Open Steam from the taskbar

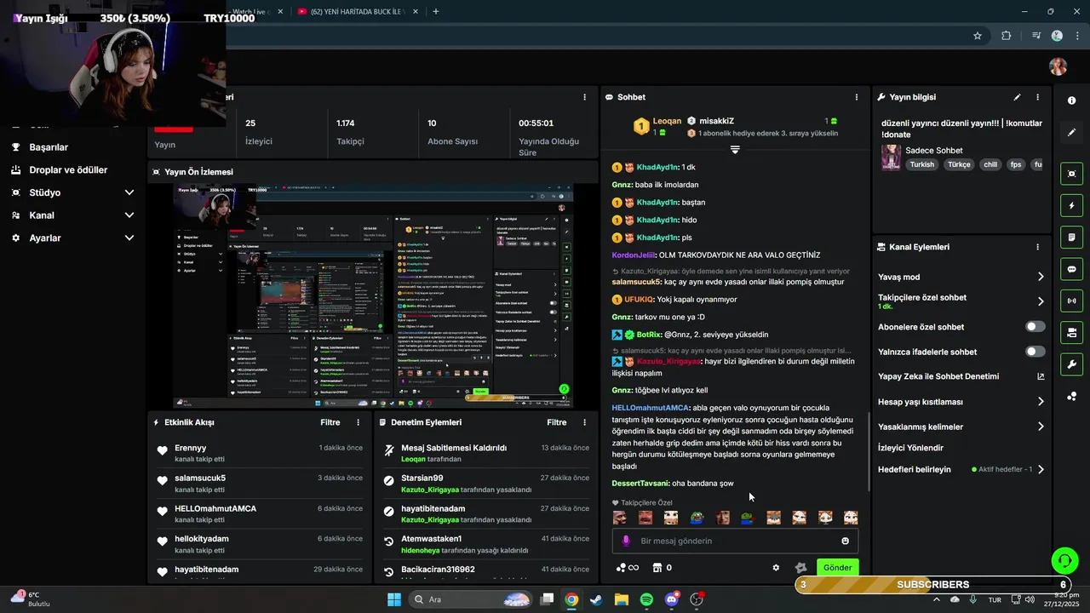pyautogui.click(x=596, y=599)
